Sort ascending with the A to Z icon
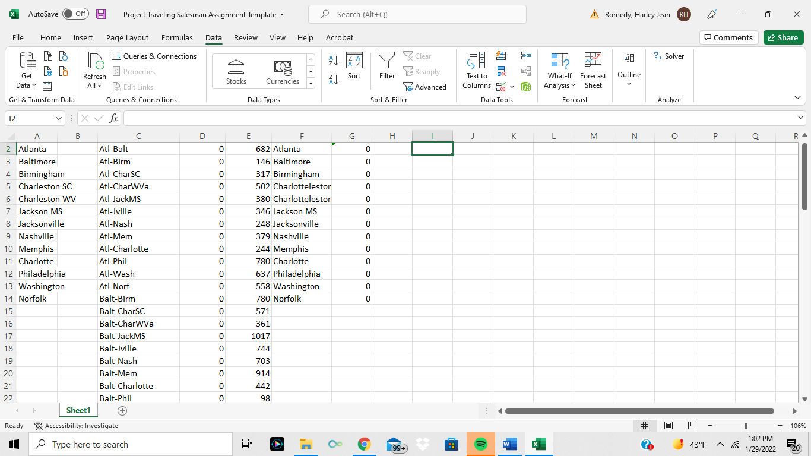 (334, 60)
